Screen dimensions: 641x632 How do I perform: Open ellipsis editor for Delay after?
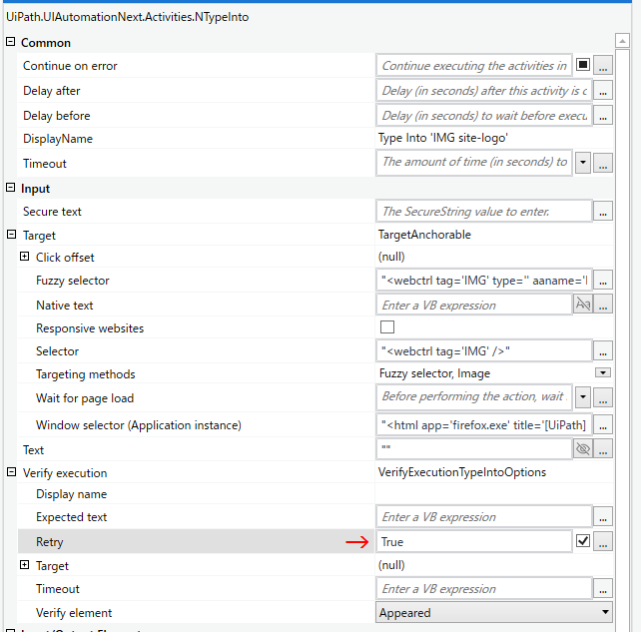[x=603, y=91]
